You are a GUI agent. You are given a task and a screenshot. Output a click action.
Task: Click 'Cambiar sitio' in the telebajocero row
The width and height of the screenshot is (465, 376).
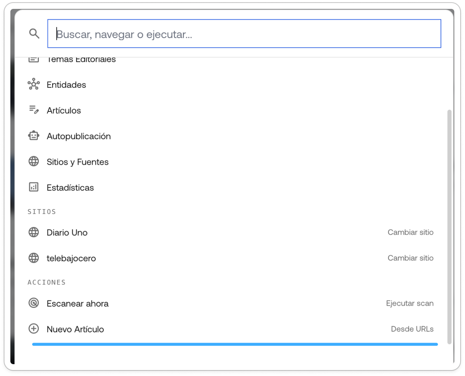click(411, 258)
